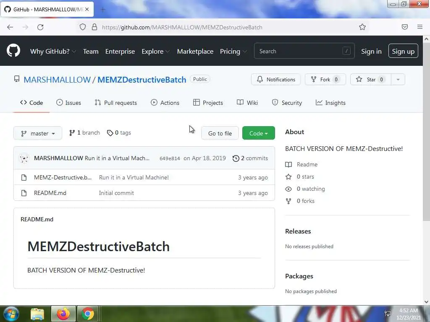This screenshot has height=322, width=430.
Task: Click the scrollbar down arrow
Action: [427, 302]
